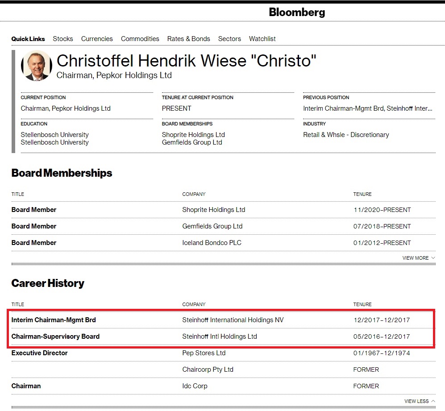This screenshot has width=445, height=411.
Task: Click Board Member title for Gemfields row
Action: [x=34, y=226]
